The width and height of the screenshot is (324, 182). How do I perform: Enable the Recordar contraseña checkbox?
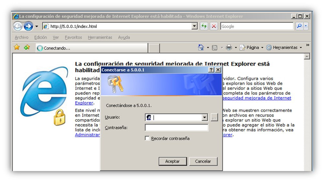[147, 138]
